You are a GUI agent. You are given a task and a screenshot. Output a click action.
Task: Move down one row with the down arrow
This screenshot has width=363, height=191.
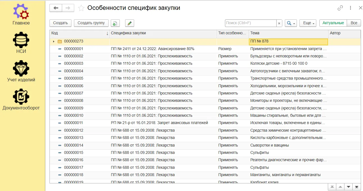tap(349, 187)
